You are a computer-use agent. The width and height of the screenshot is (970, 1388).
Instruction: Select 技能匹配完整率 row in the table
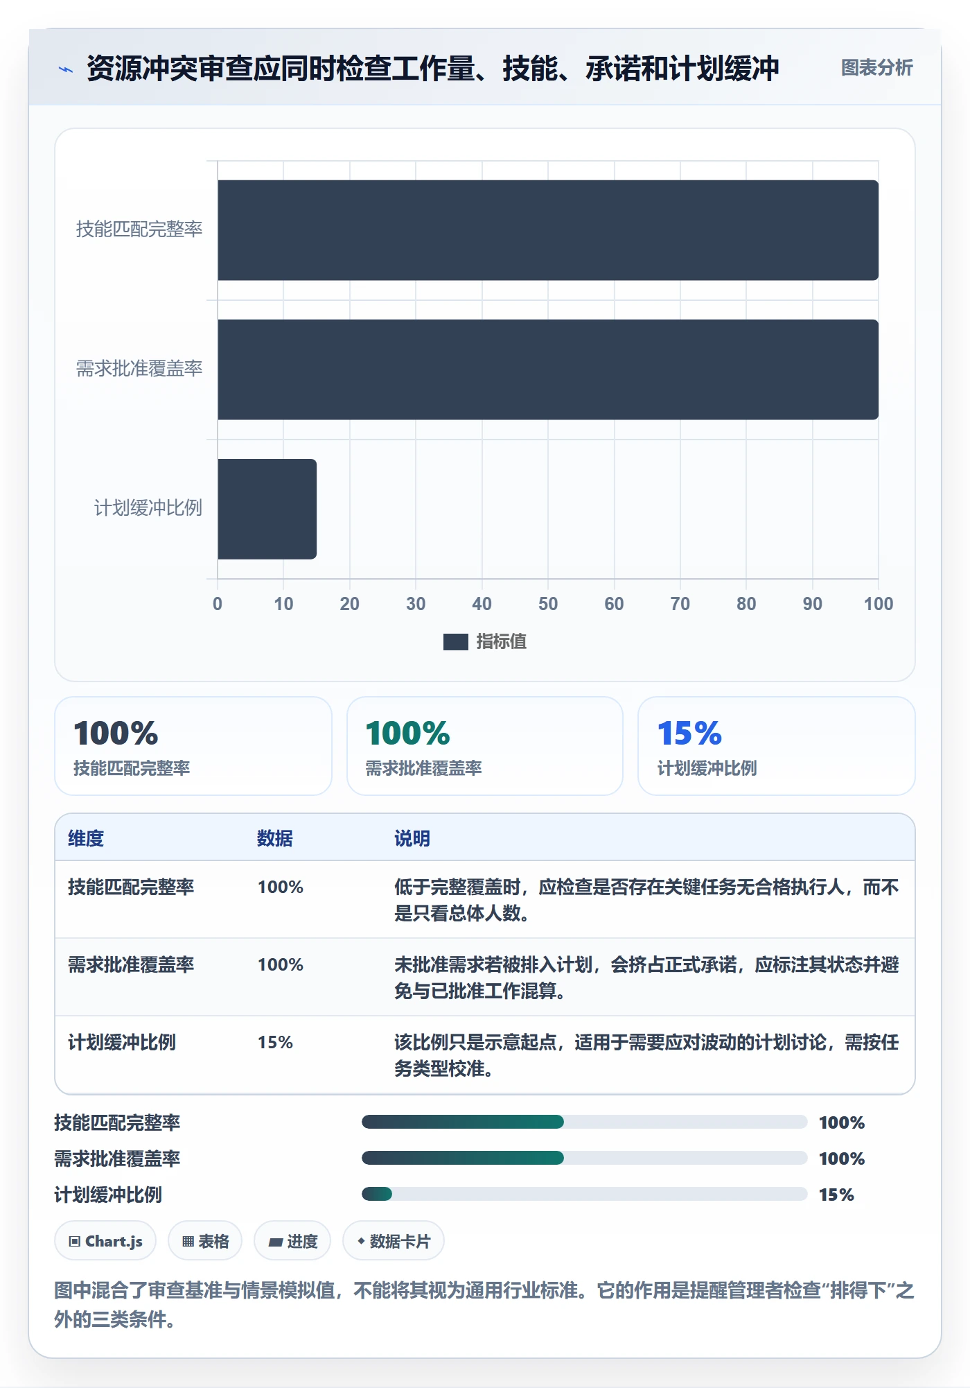click(x=485, y=900)
